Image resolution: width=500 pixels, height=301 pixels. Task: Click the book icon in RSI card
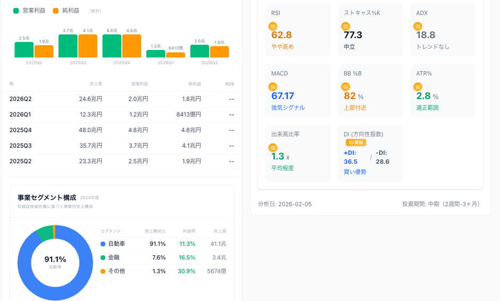point(273,26)
